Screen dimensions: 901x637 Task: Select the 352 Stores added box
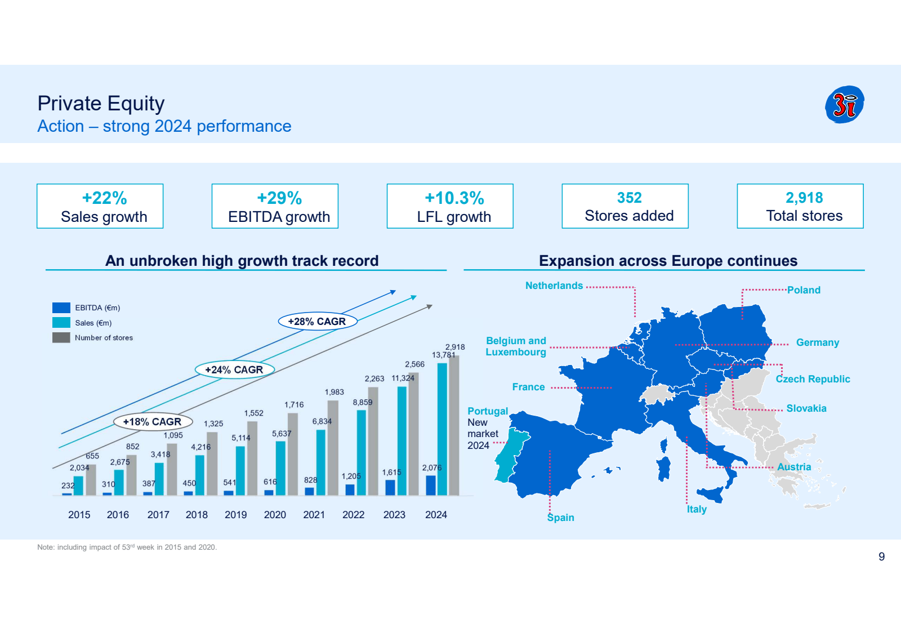[x=625, y=206]
